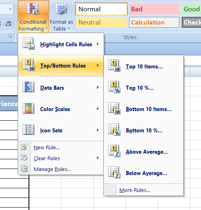Click the Color Scales icon
201x210 pixels.
pyautogui.click(x=29, y=108)
